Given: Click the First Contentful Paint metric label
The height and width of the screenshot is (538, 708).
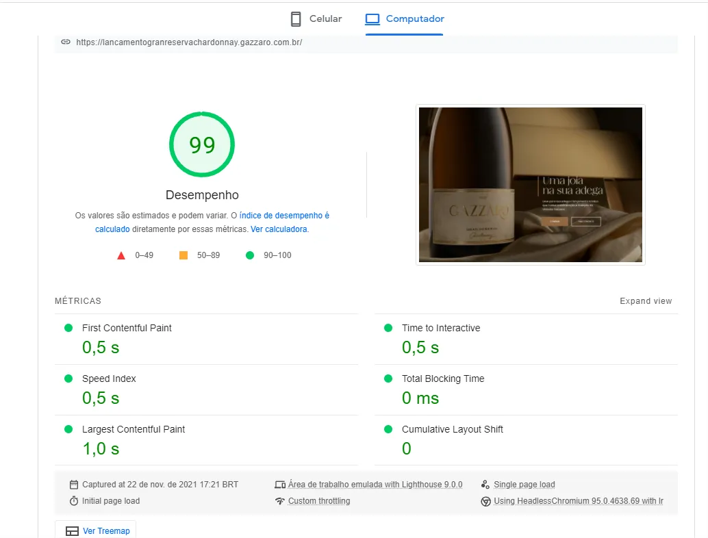Looking at the screenshot, I should click(127, 328).
